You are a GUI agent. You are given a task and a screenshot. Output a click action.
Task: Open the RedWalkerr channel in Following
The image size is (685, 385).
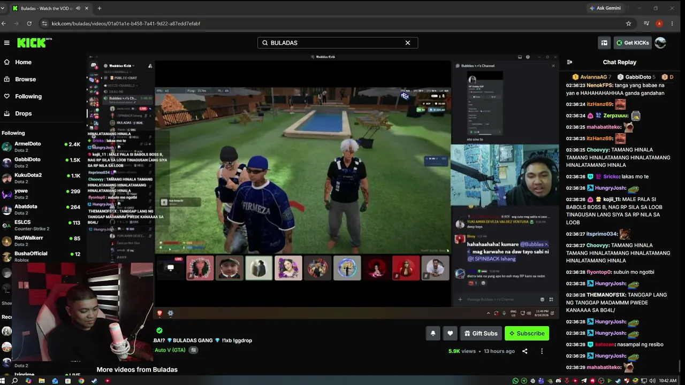click(x=42, y=241)
